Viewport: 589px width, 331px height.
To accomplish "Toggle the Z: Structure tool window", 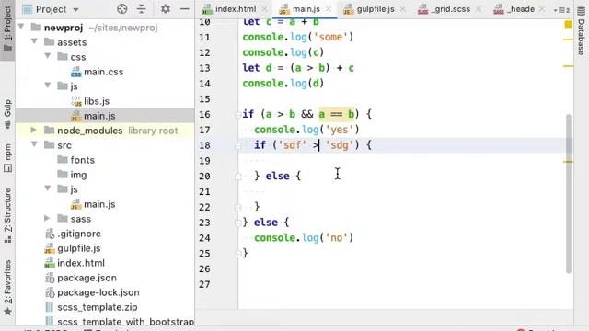I will tap(7, 215).
